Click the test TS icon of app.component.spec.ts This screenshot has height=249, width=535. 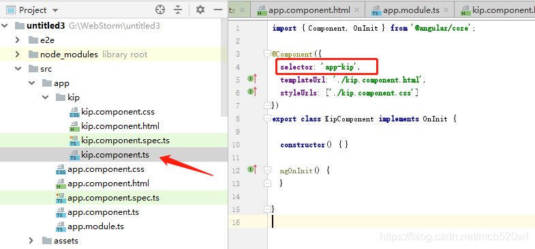[61, 199]
